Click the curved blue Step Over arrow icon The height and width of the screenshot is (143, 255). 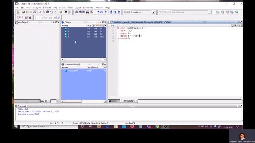(x=102, y=12)
